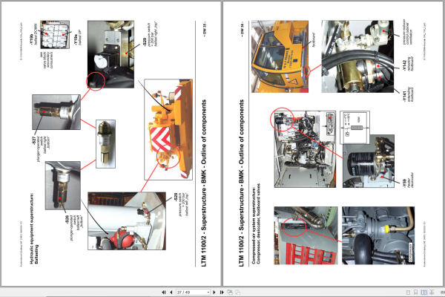Click the -Y19b ballast DOWN label
Image resolution: width=445 pixels, height=297 pixels.
[33, 35]
